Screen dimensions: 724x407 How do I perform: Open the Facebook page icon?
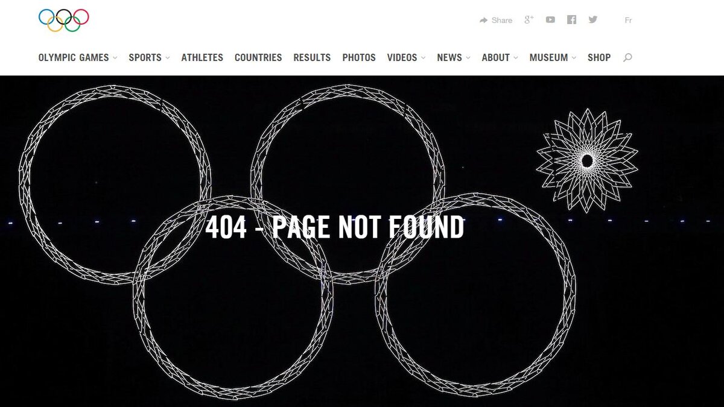(x=571, y=19)
